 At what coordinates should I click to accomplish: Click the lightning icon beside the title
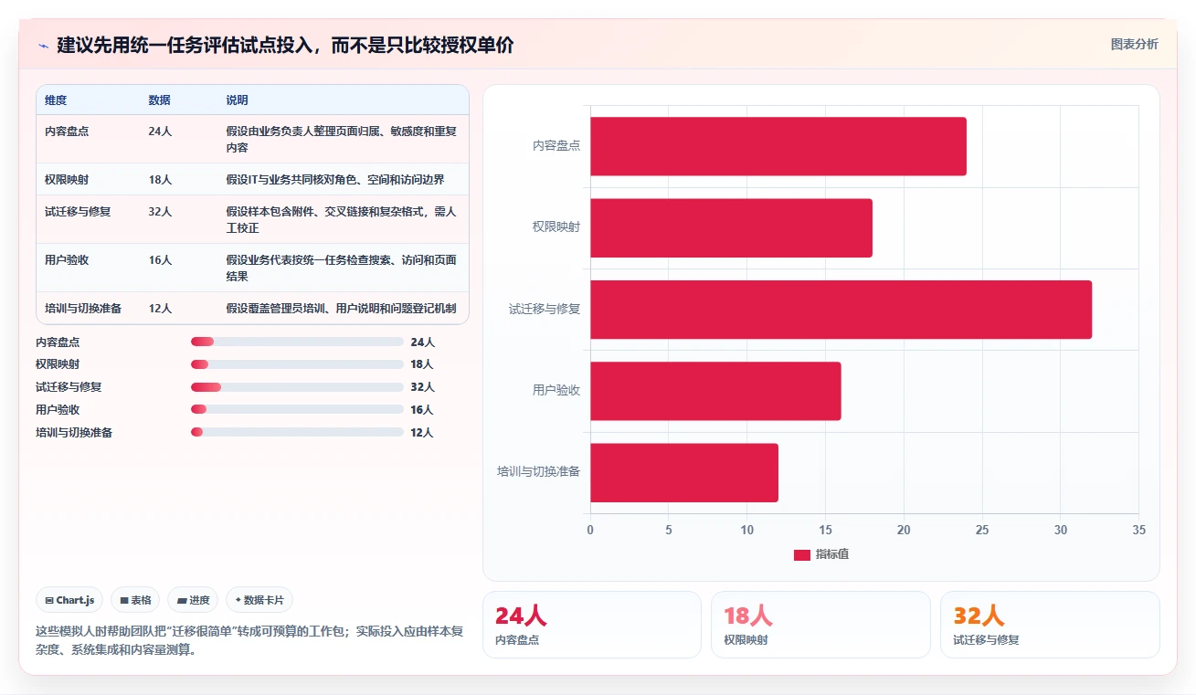click(43, 45)
